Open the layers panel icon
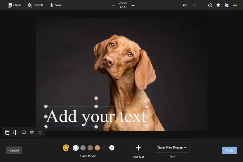This screenshot has width=243, height=162. (x=218, y=5)
